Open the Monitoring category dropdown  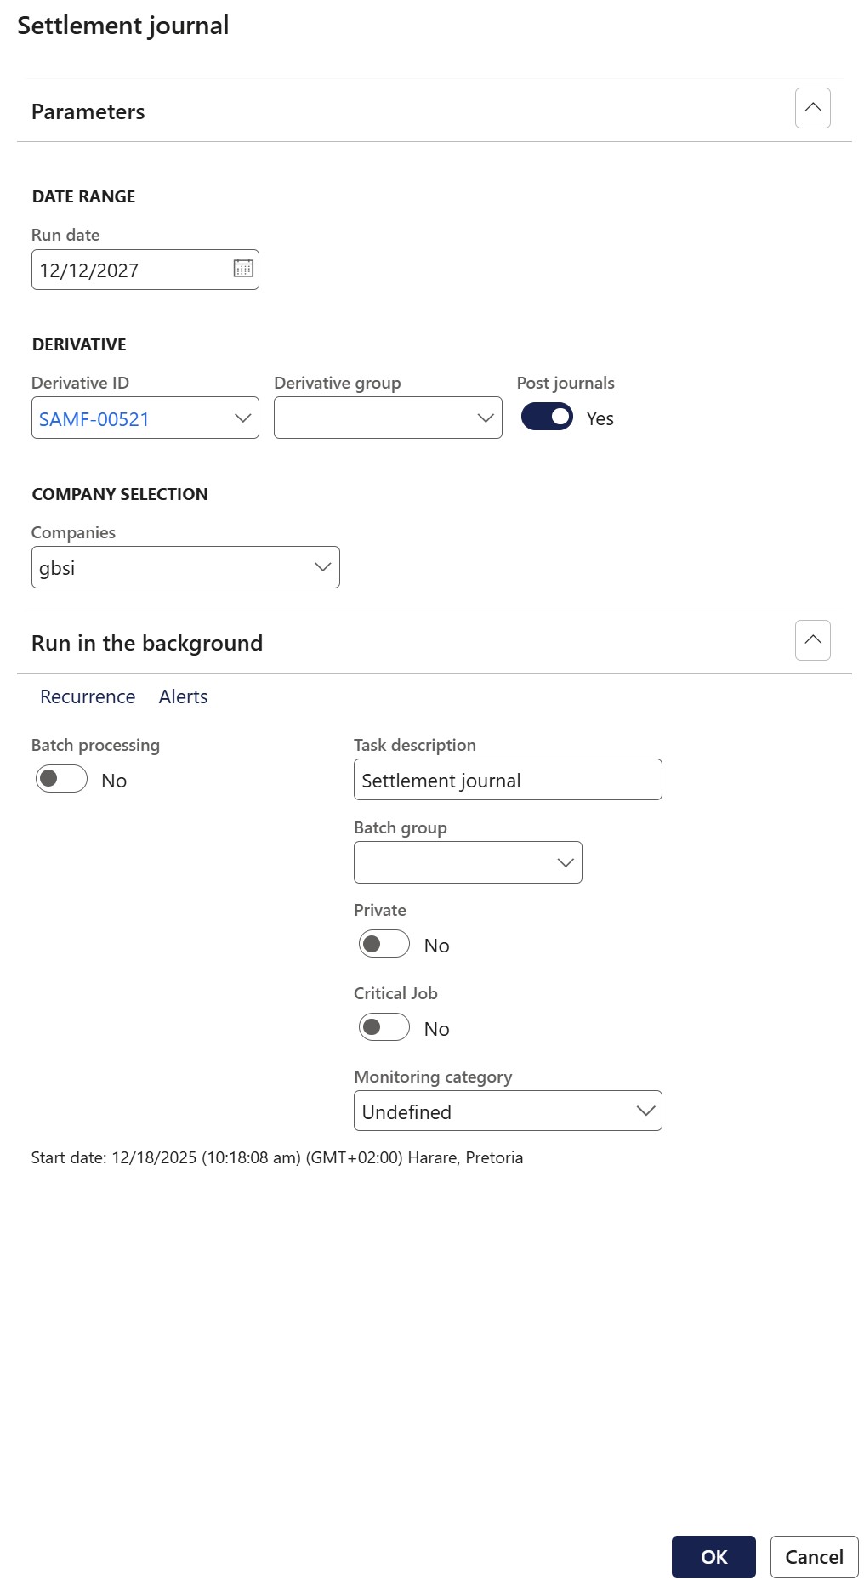click(645, 1111)
